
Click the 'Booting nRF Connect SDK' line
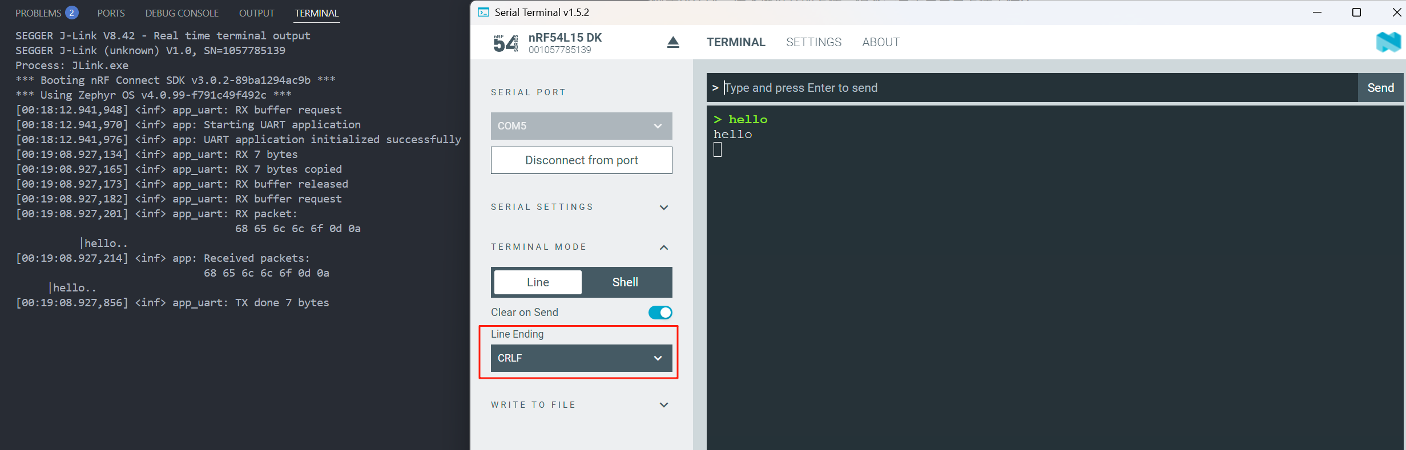[x=175, y=80]
